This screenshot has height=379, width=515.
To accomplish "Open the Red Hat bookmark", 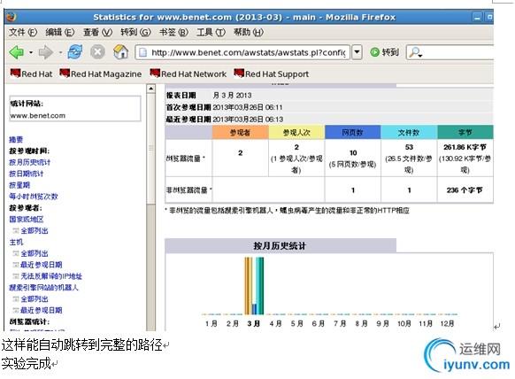I will coord(31,73).
